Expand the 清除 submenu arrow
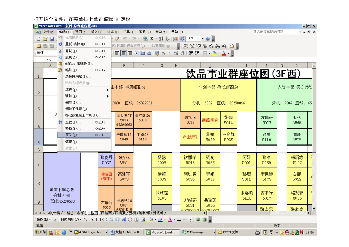This screenshot has width=349, height=247. [108, 96]
